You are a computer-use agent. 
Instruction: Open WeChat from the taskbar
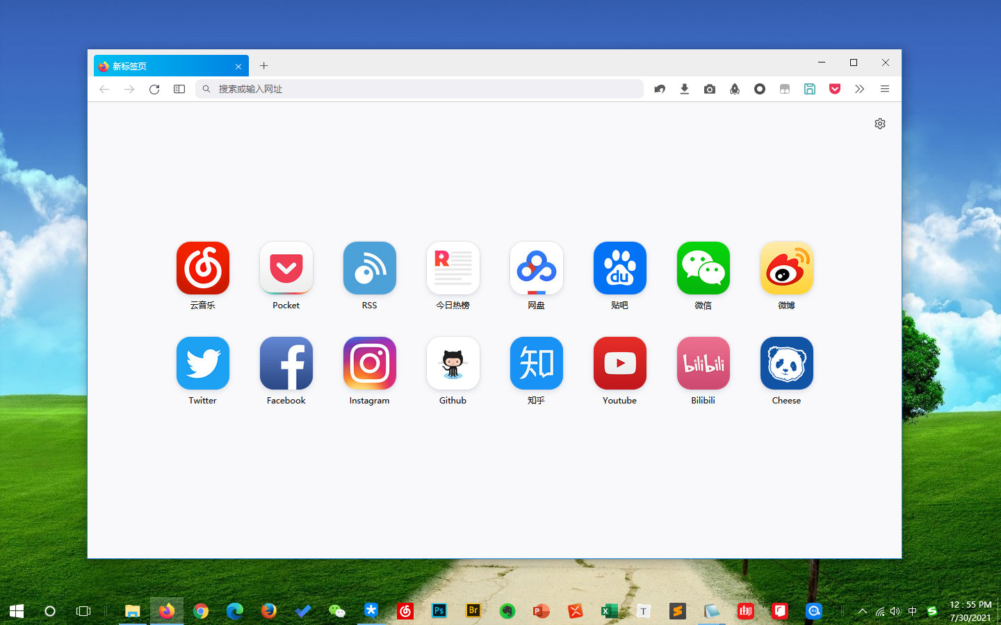tap(337, 611)
